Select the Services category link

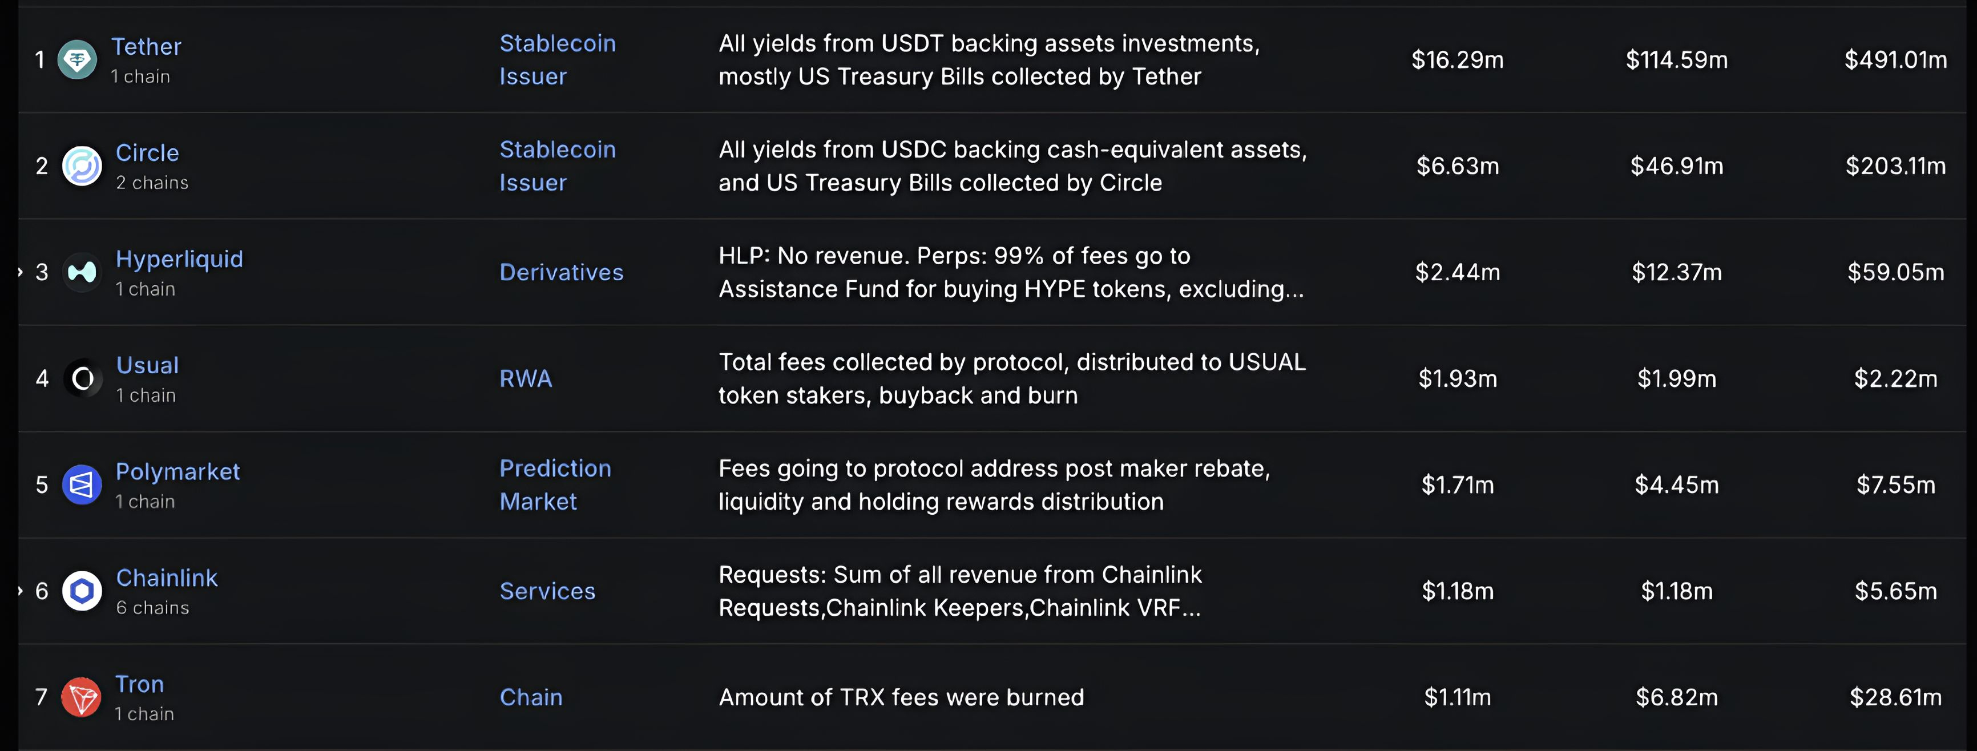(x=548, y=591)
